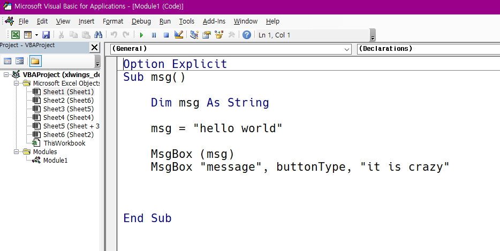Toggle Folders view in Project pane
This screenshot has width=500, height=251.
click(x=35, y=61)
